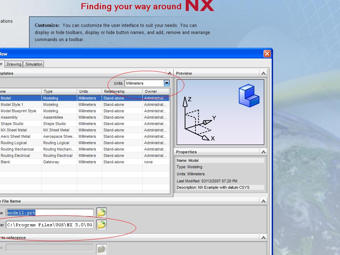Click the folder path field C:\Program Files\UGS
340x255 pixels.
click(50, 225)
